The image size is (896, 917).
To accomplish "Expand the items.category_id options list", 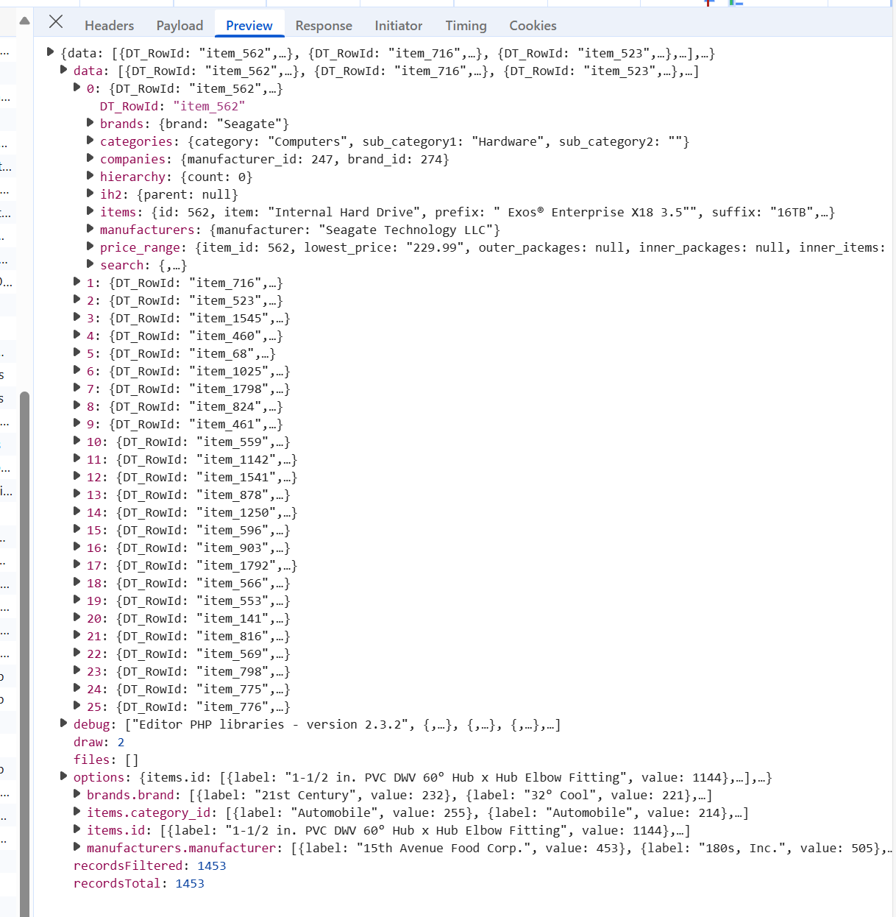I will [77, 811].
